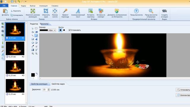Click the Установить button
The width and height of the screenshot is (190, 107).
coord(183,90)
